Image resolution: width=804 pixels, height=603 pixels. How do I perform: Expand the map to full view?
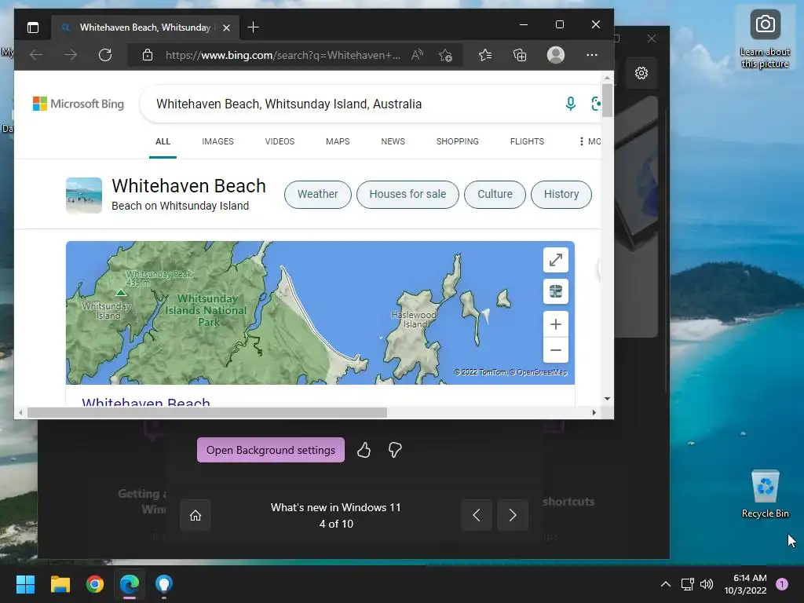tap(556, 260)
